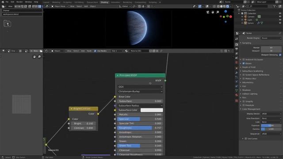Open the Output properties tab icon
Image resolution: width=283 pixels, height=159 pixels.
point(237,49)
